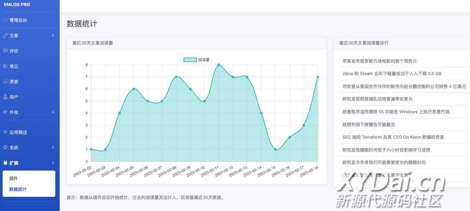Click the 文章 pencil icon

(x=5, y=35)
